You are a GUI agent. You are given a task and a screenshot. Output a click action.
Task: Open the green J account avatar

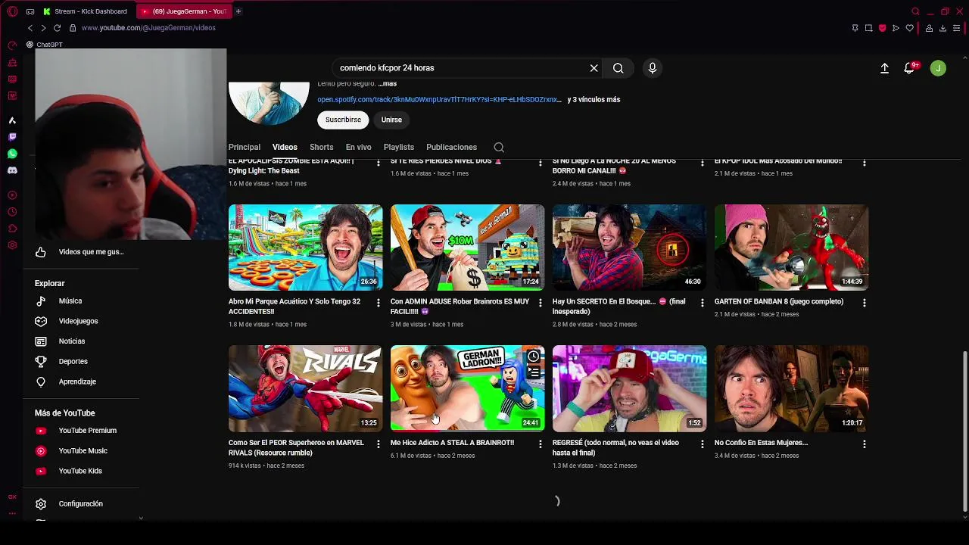pyautogui.click(x=938, y=68)
